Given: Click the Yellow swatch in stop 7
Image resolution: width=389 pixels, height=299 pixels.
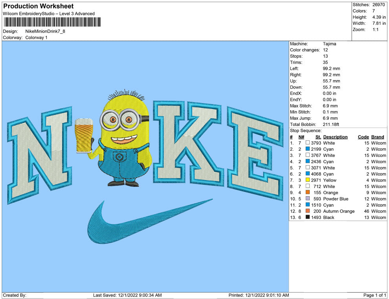Looking at the screenshot, I should pos(308,180).
